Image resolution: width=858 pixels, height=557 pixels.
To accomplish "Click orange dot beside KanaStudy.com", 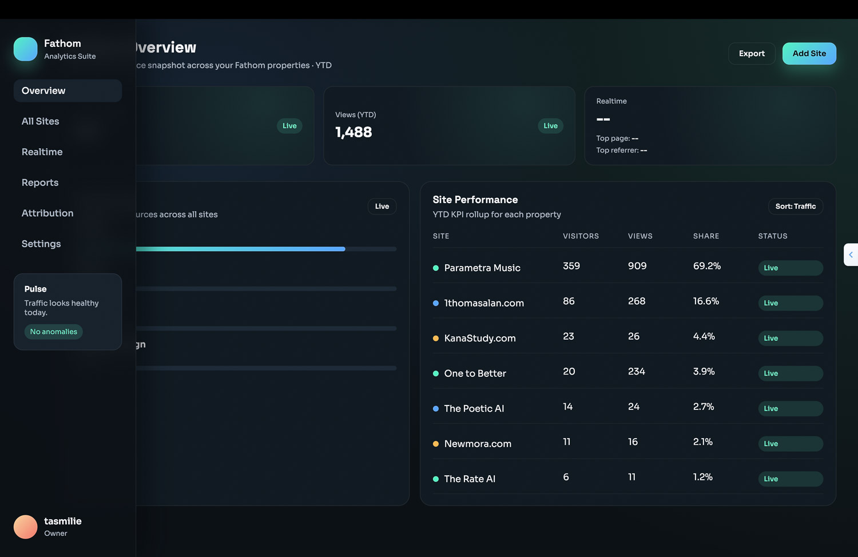I will coord(436,339).
